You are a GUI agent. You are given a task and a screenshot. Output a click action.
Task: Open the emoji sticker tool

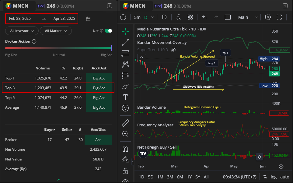point(125,108)
